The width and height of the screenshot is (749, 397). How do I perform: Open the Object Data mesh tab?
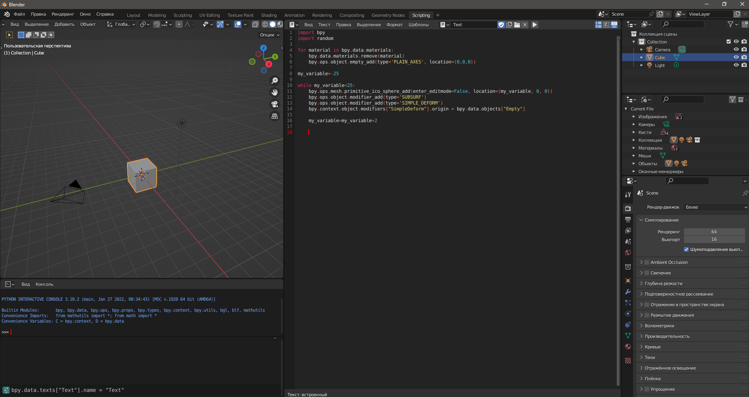(628, 336)
